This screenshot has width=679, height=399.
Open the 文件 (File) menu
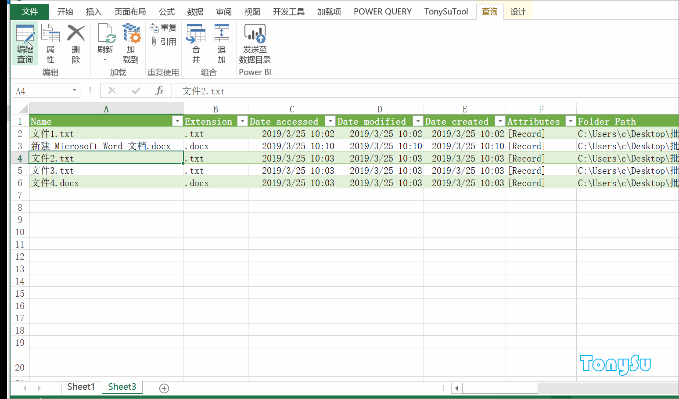click(x=29, y=11)
